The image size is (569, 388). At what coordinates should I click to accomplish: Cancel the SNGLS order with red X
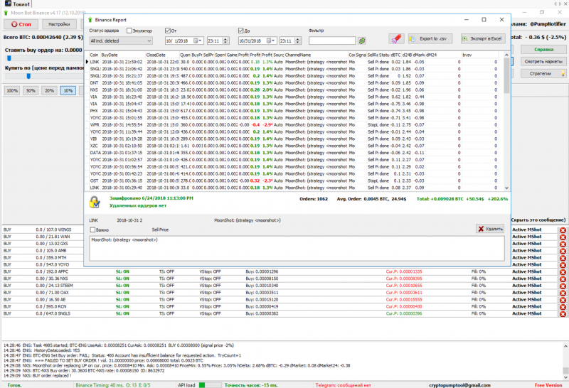click(x=563, y=314)
